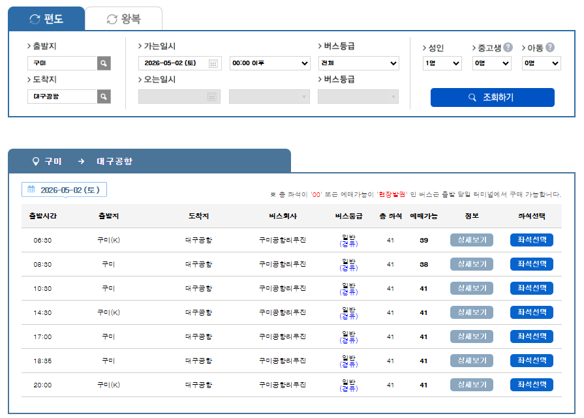The width and height of the screenshot is (584, 418).
Task: Open the 00:00 이후 departure time dropdown
Action: pos(269,63)
